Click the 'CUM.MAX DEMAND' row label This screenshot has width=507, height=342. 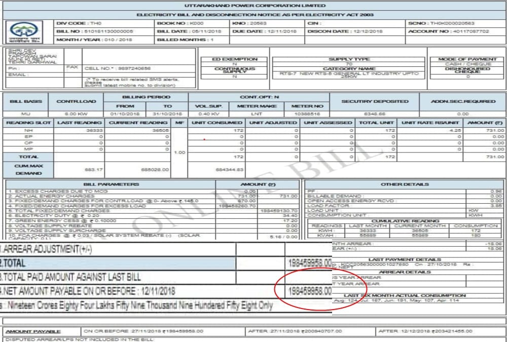click(28, 170)
